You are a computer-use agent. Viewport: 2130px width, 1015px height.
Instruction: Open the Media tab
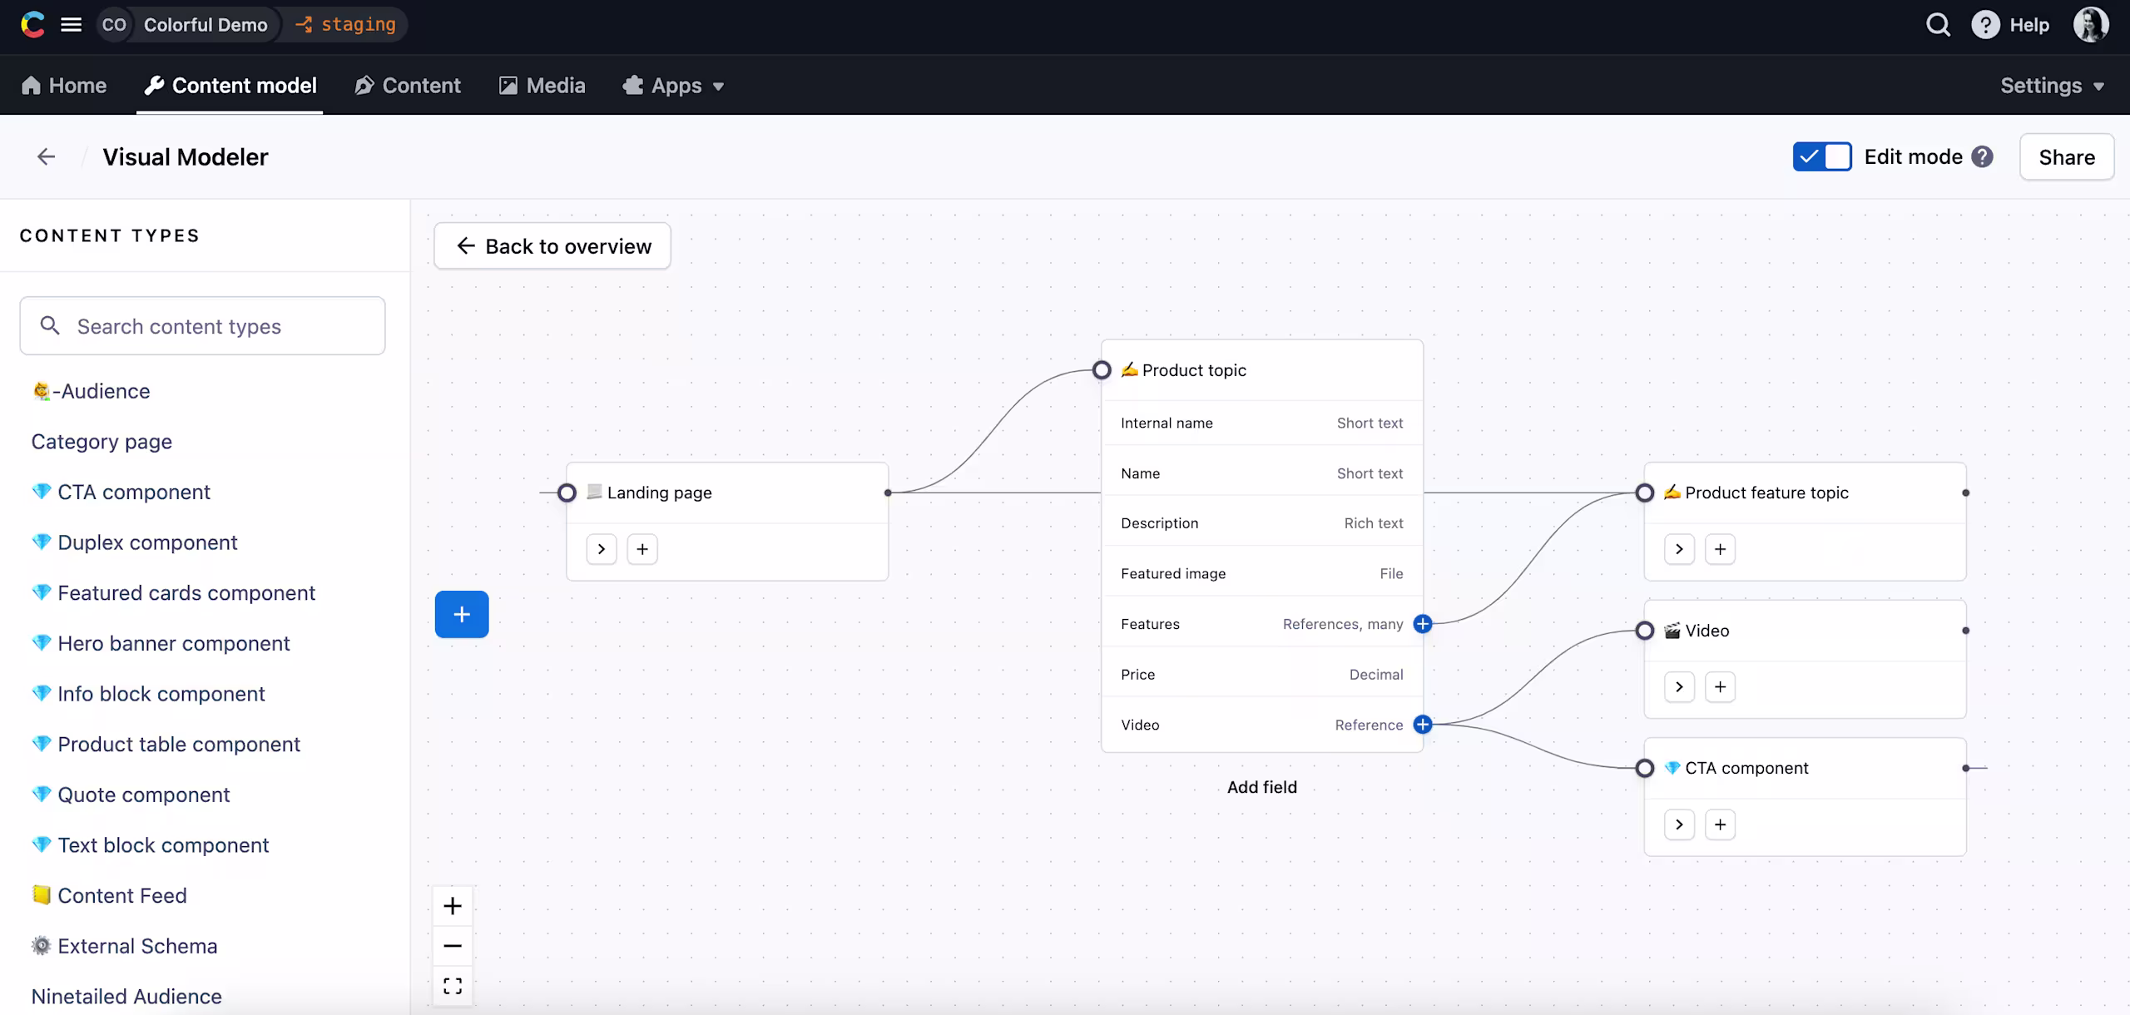click(542, 86)
